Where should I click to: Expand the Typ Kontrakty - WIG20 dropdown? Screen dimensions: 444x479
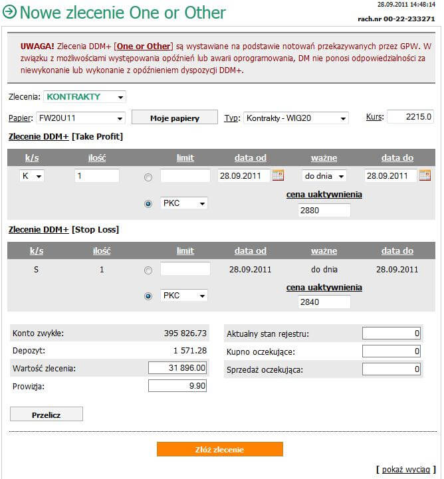[296, 118]
